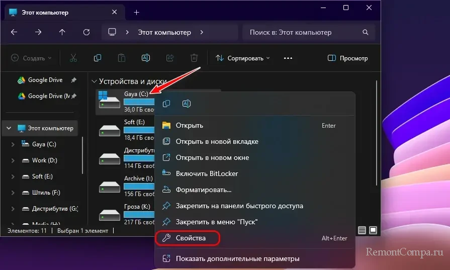The width and height of the screenshot is (450, 270).
Task: Choose Включить BitLocker menu entry
Action: pos(207,173)
